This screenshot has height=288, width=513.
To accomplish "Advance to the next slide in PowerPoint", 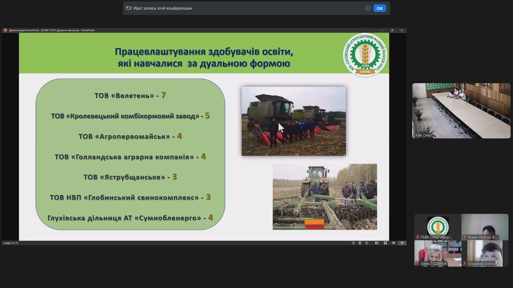I will pos(367,243).
